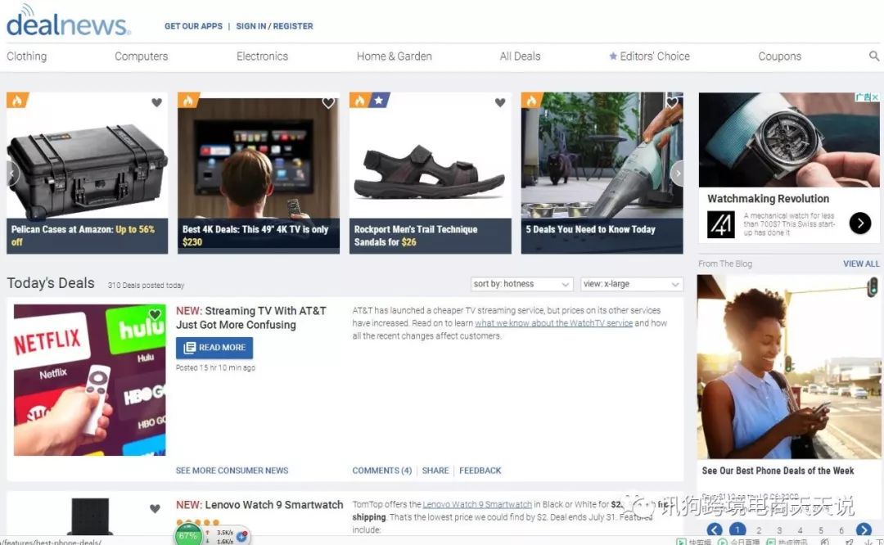Open Netflix Hulu streaming article thumbnail
Viewport: 884px width, 545px height.
pyautogui.click(x=90, y=380)
